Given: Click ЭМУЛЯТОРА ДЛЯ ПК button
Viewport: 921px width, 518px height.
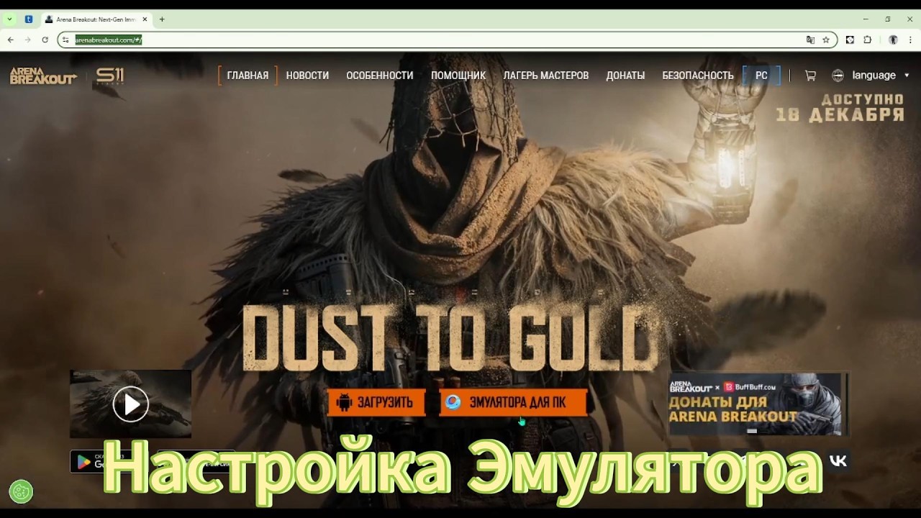Looking at the screenshot, I should click(x=513, y=403).
